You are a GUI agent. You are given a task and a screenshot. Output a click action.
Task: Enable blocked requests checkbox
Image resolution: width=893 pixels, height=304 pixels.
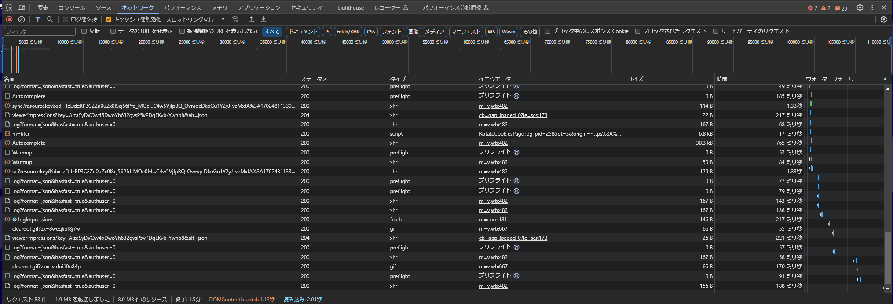(x=638, y=31)
